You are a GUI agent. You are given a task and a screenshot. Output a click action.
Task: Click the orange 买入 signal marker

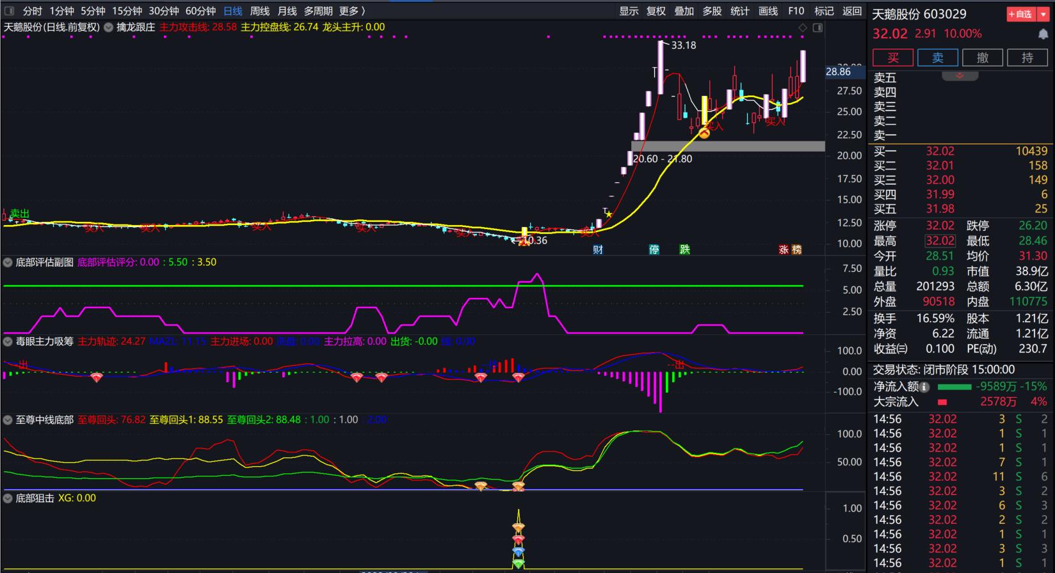coord(704,133)
